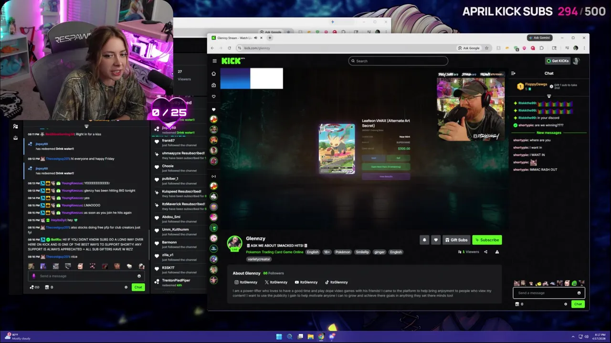Open taskbar Search icon
611x343 pixels.
(289, 337)
